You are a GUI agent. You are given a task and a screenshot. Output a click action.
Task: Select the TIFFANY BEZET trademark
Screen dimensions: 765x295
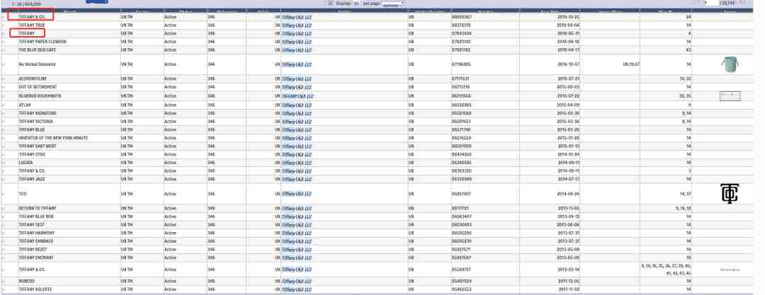click(33, 249)
